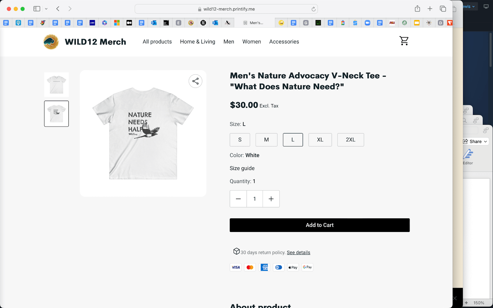
Task: Click Add to Cart
Action: tap(320, 225)
